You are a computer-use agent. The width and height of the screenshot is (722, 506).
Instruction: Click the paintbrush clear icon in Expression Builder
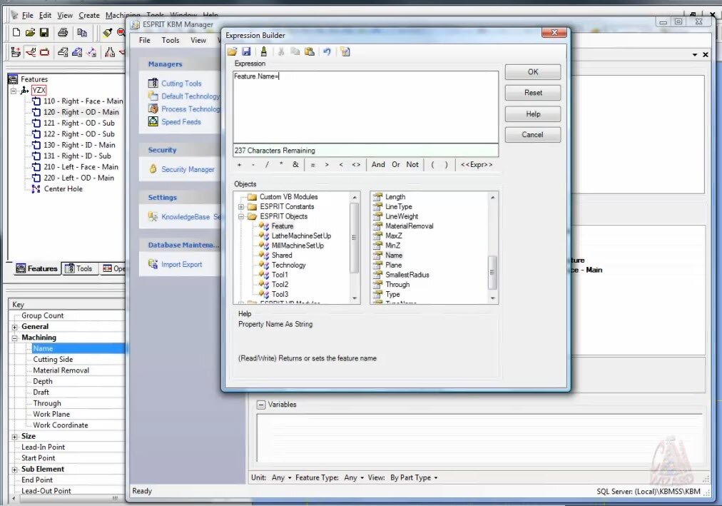point(263,51)
